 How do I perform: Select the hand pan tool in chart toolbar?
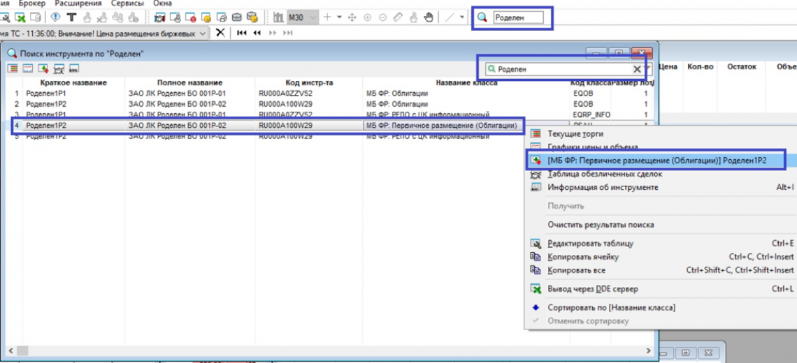coord(429,17)
